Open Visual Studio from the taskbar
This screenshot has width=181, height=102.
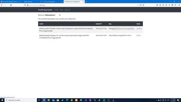(x=85, y=100)
